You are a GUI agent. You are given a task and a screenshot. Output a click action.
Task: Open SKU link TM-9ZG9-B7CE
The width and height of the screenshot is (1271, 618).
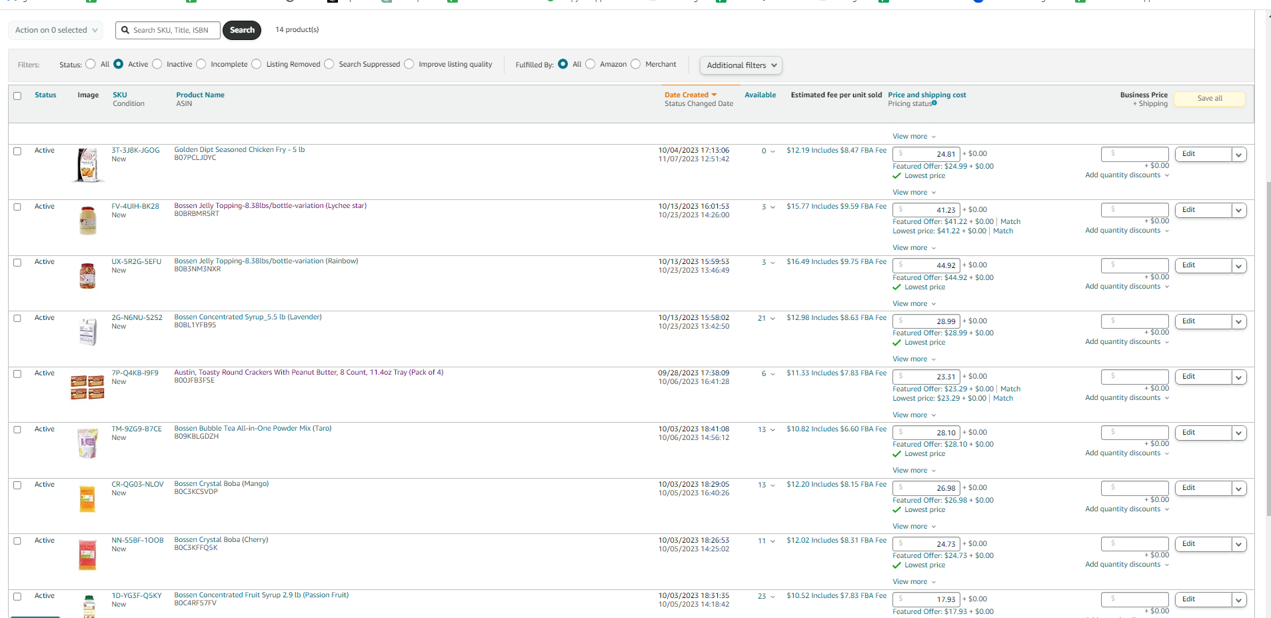pos(137,429)
